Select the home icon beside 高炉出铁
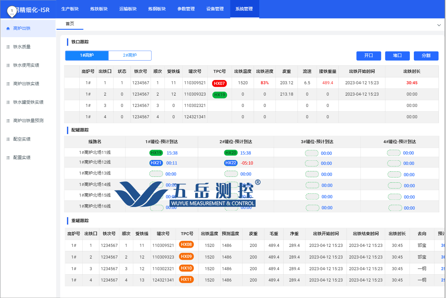The height and width of the screenshot is (298, 446). [8, 28]
